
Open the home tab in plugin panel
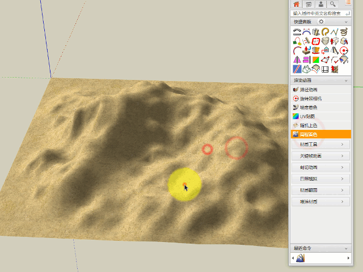(297, 4)
